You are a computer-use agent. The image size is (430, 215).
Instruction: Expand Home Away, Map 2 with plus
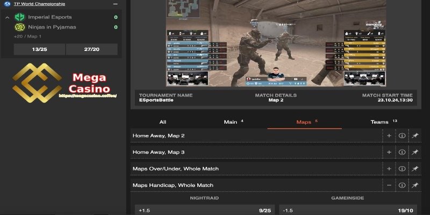coord(389,136)
